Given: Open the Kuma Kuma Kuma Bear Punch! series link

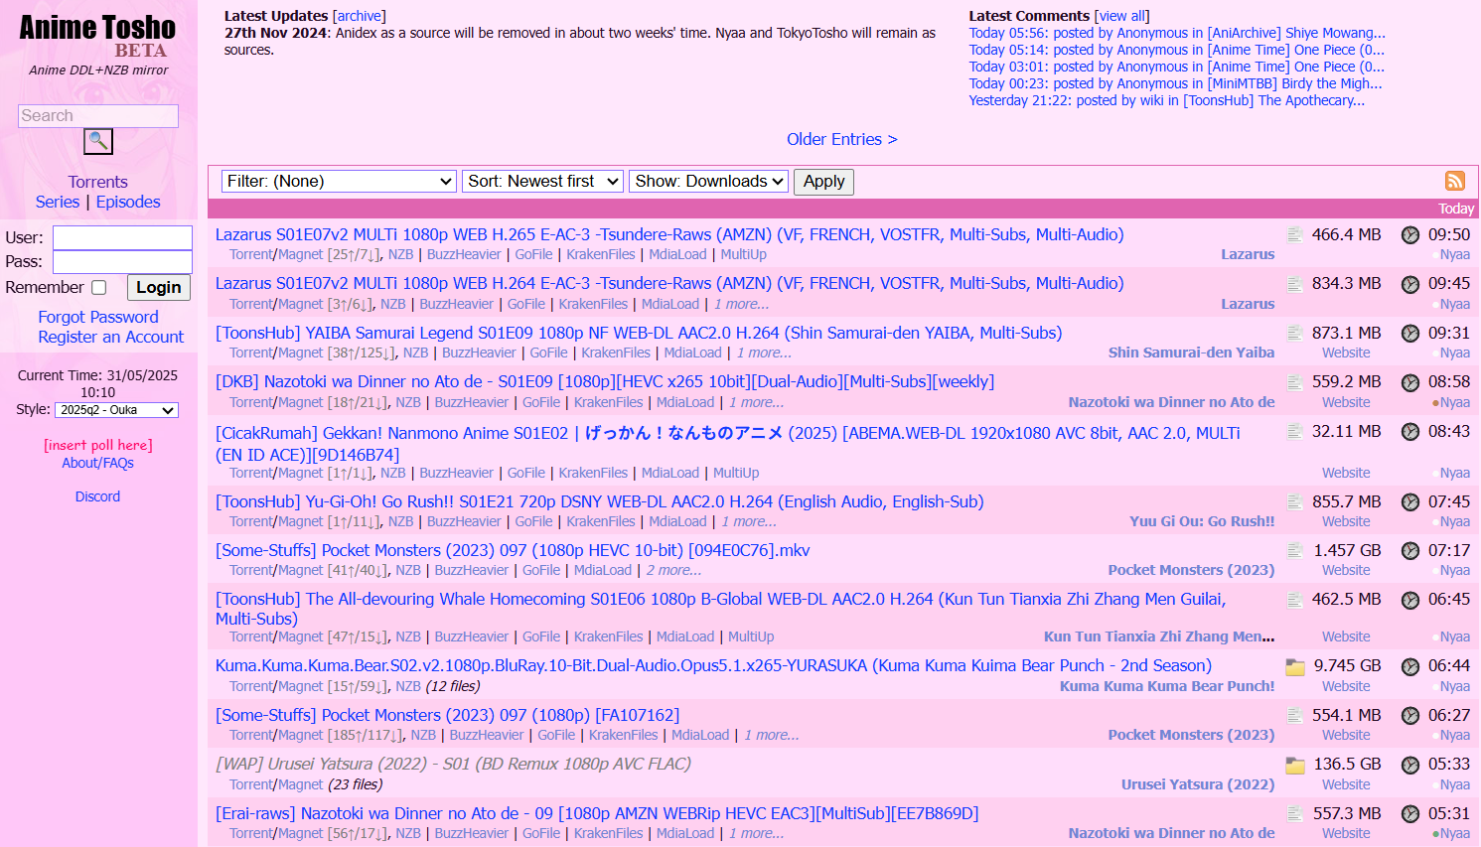Looking at the screenshot, I should [x=1167, y=686].
